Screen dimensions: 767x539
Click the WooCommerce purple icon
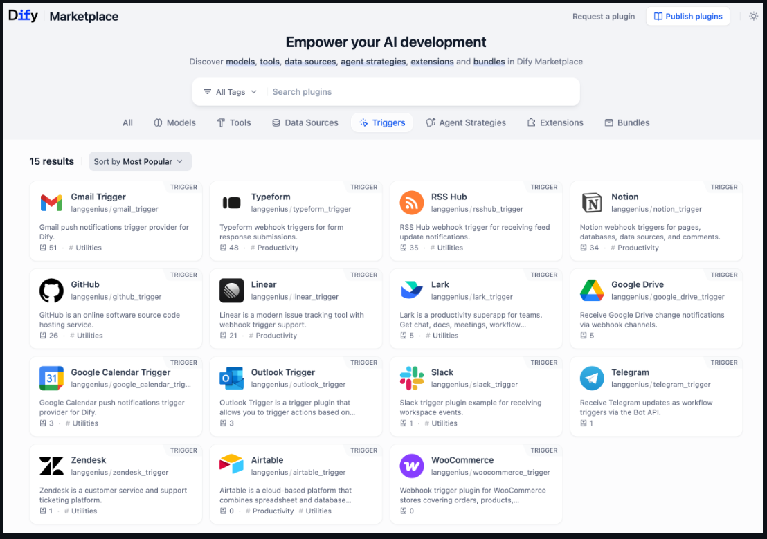[x=412, y=466]
